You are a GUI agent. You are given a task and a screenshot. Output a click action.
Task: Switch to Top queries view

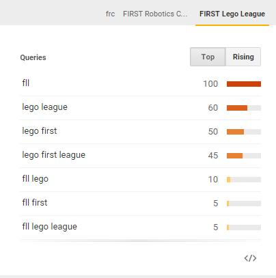coord(208,57)
